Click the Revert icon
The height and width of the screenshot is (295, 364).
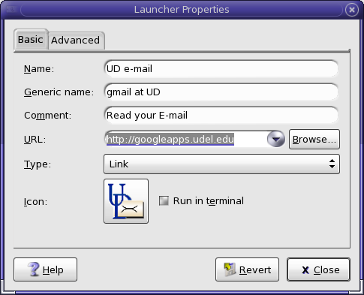pyautogui.click(x=230, y=269)
